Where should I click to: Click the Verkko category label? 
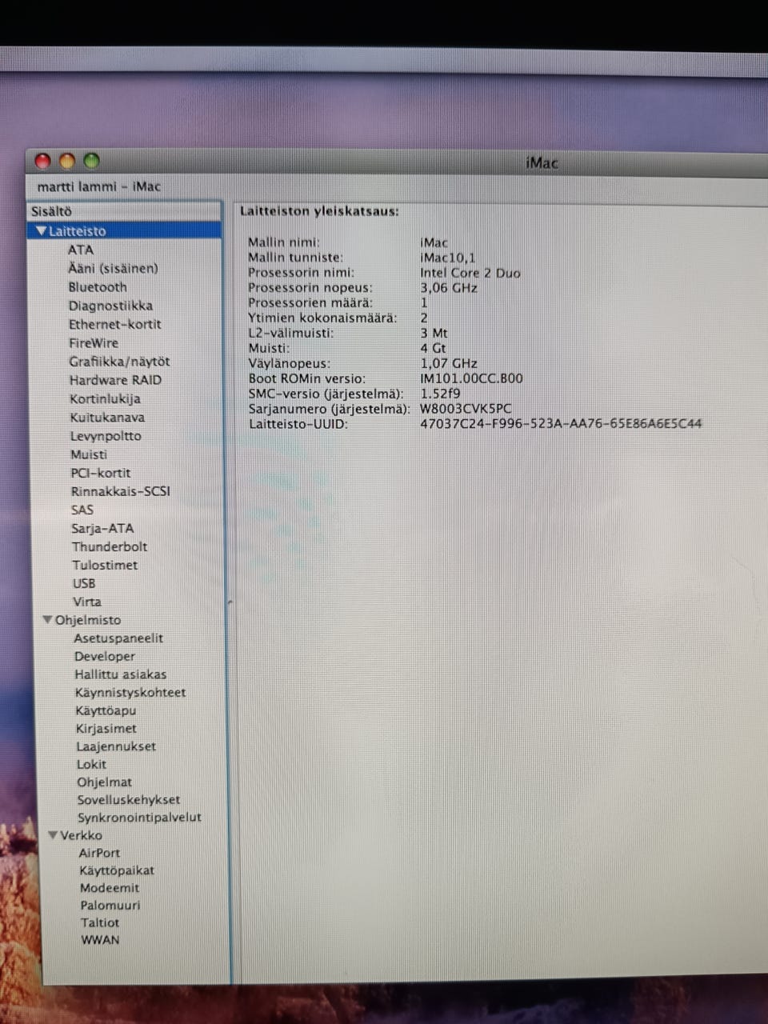click(x=82, y=835)
